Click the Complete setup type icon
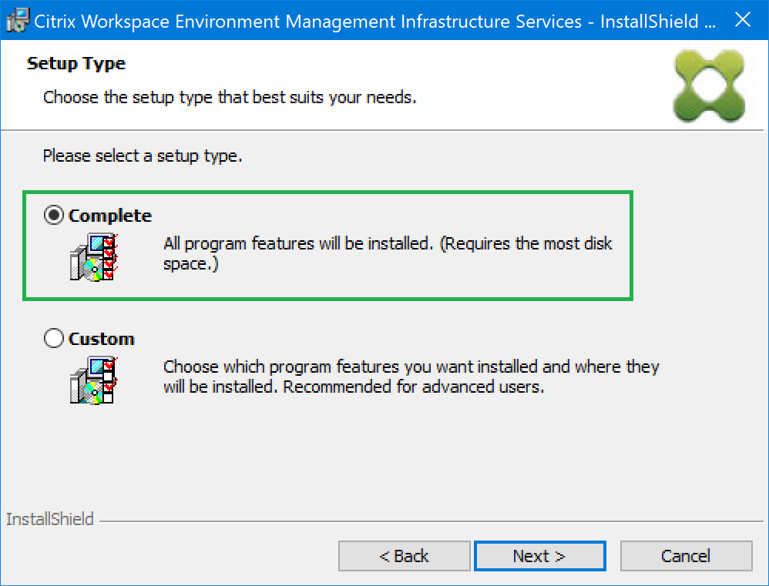 (x=93, y=256)
